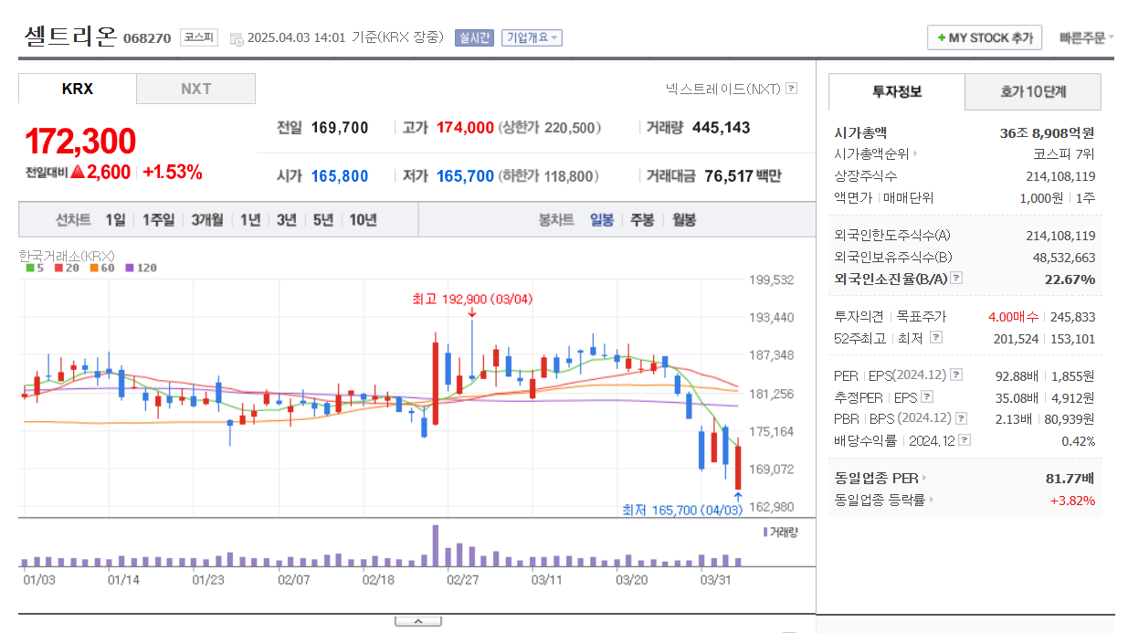Click the 넥스트레이드(NXT) label
Viewport: 1128px width, 633px height.
[x=724, y=89]
